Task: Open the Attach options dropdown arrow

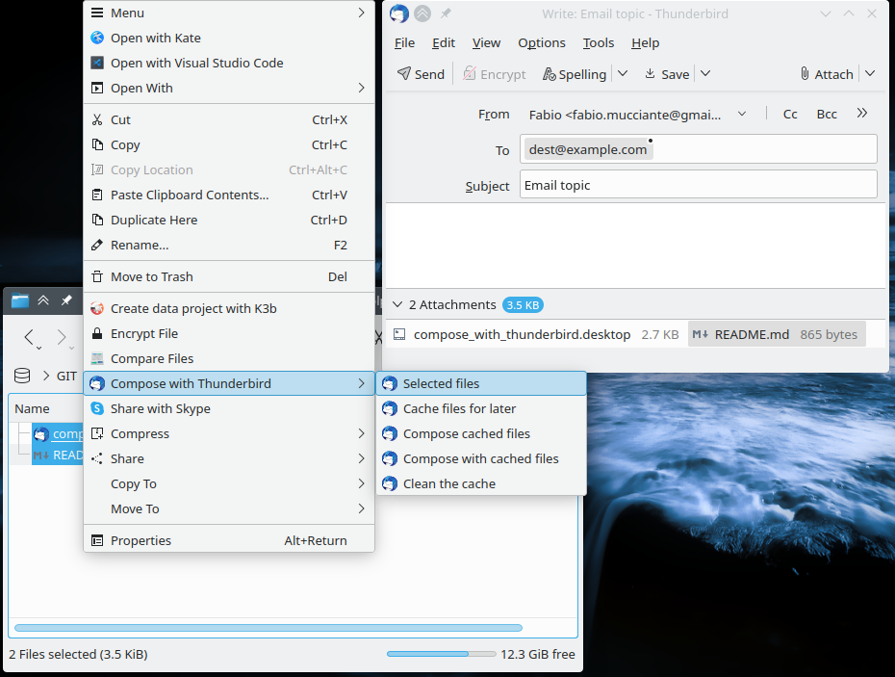Action: [x=870, y=74]
